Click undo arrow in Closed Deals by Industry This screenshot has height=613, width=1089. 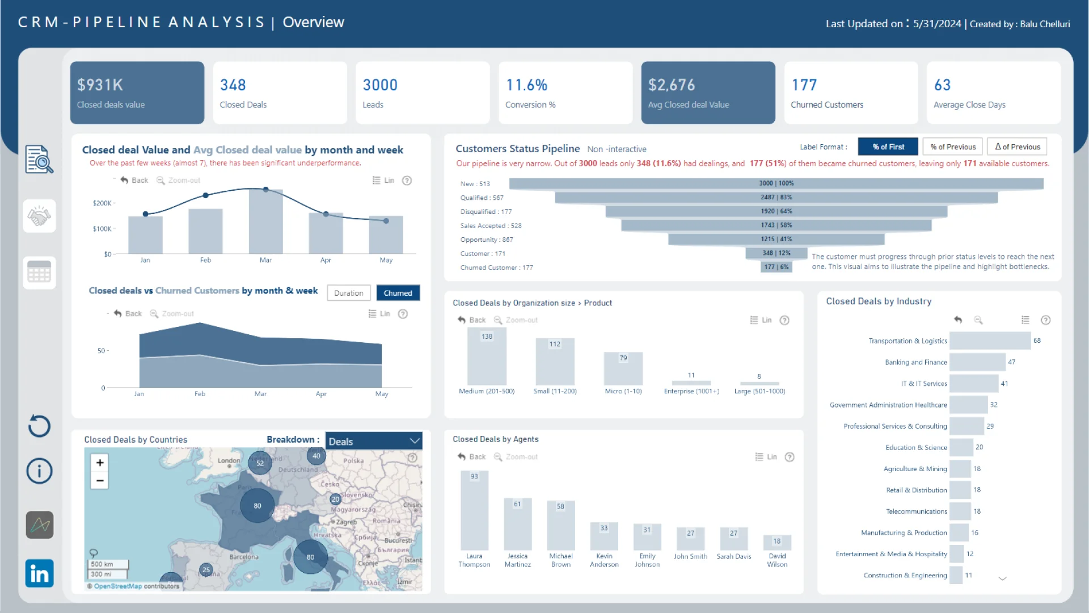coord(958,320)
